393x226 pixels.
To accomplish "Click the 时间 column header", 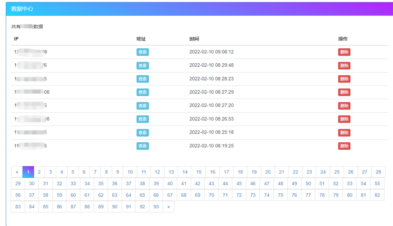I will 194,39.
